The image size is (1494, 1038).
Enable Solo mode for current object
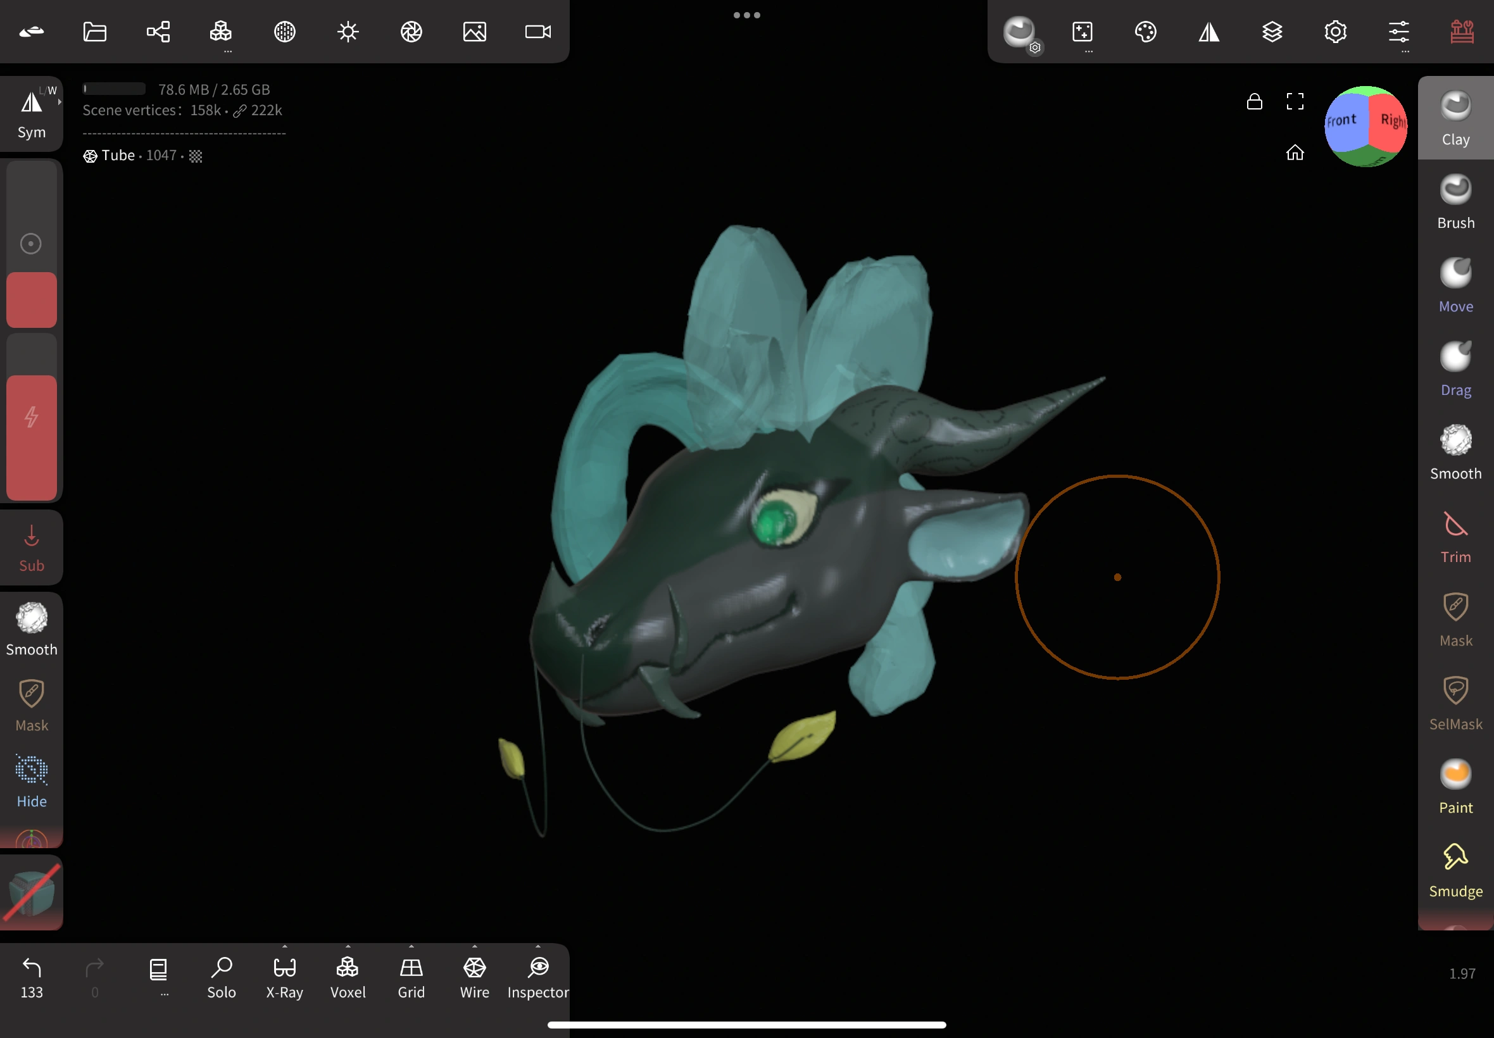(221, 975)
